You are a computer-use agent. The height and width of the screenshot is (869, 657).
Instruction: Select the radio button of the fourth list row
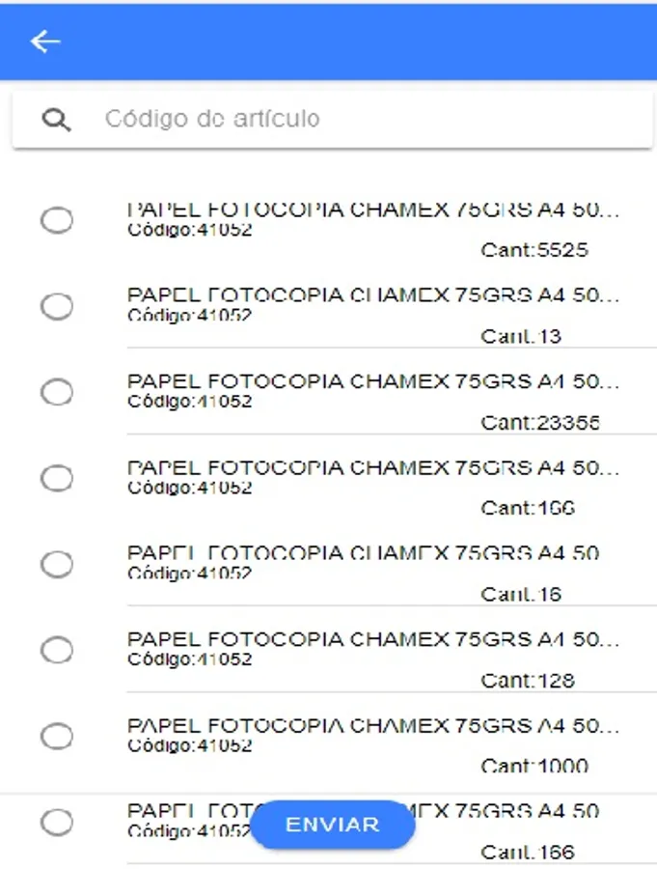coord(57,478)
